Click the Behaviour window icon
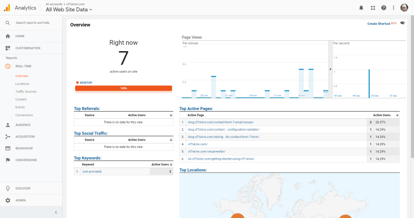Viewport: 414px width, 218px height. tap(8, 148)
